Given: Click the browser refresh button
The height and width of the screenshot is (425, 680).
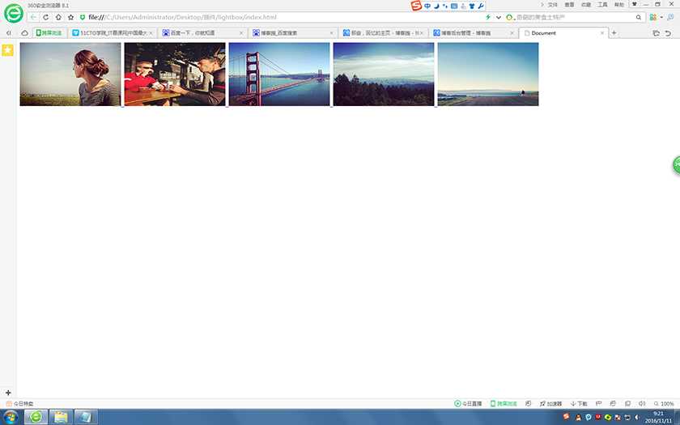Looking at the screenshot, I should click(x=45, y=17).
